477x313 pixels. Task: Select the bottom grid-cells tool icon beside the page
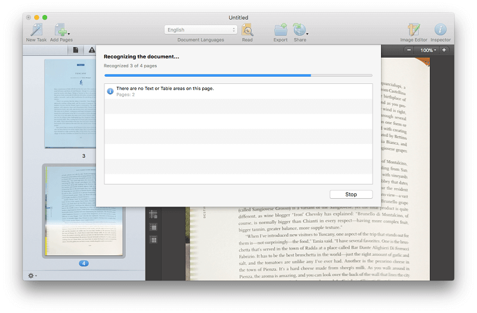pos(153,239)
